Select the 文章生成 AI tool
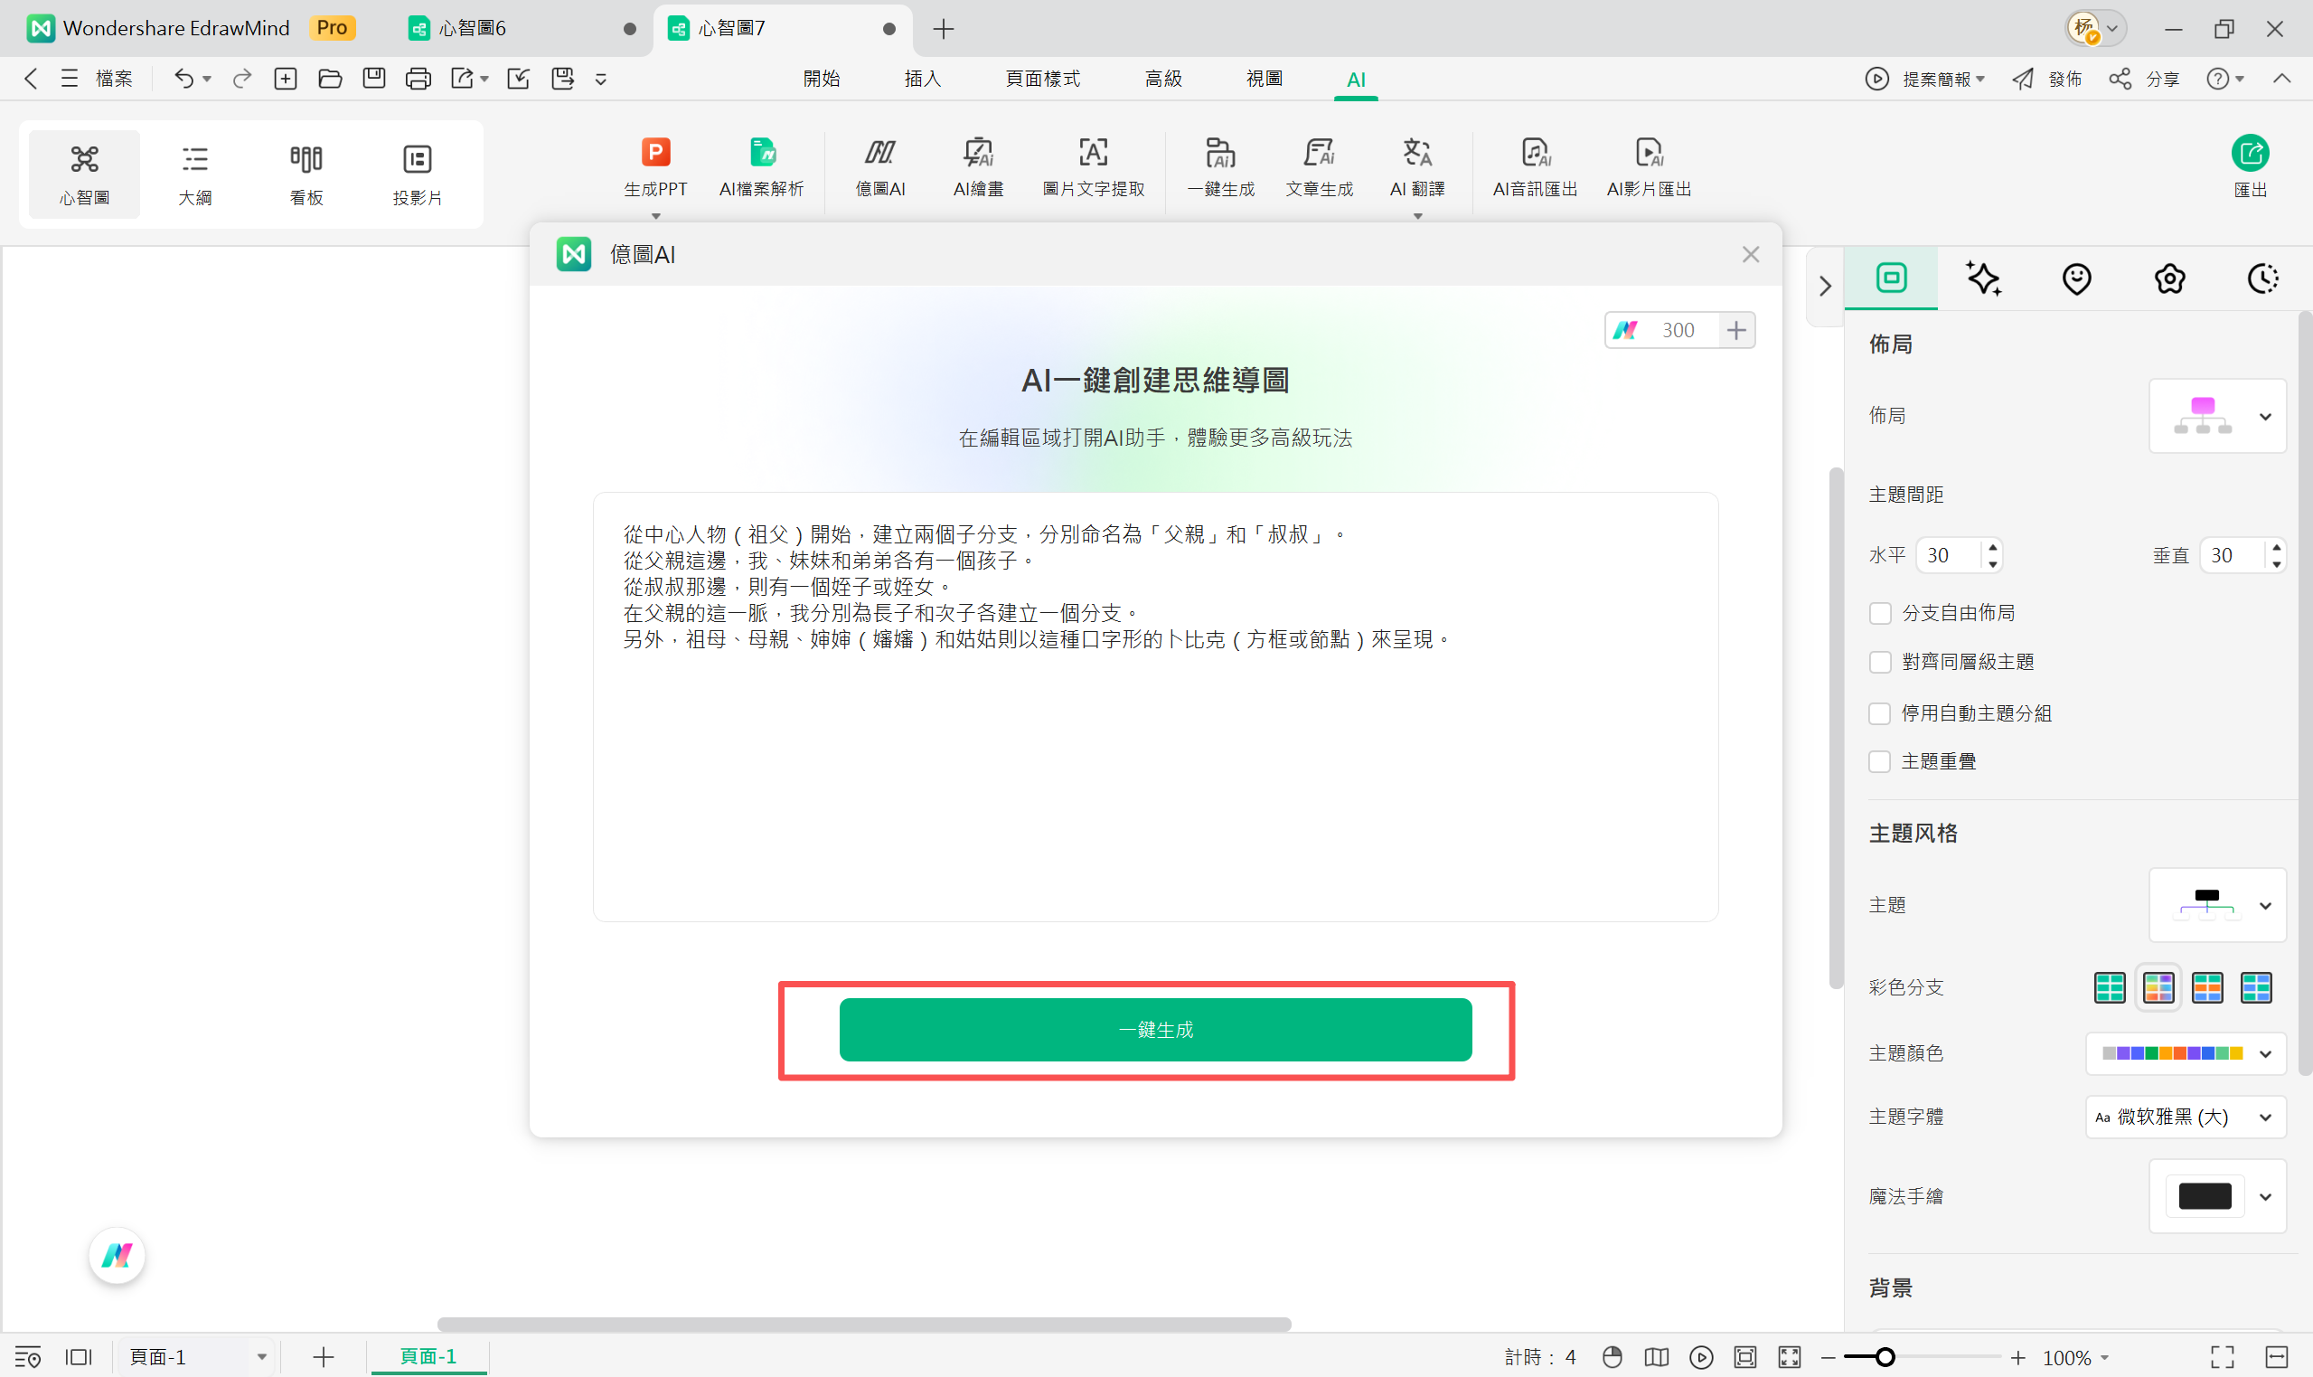 coord(1319,167)
